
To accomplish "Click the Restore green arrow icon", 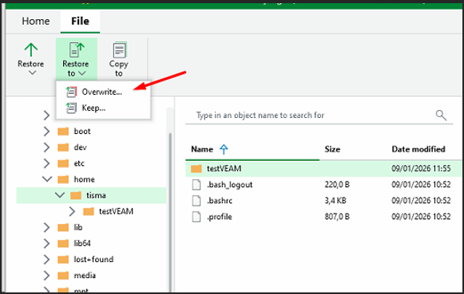I will point(31,49).
